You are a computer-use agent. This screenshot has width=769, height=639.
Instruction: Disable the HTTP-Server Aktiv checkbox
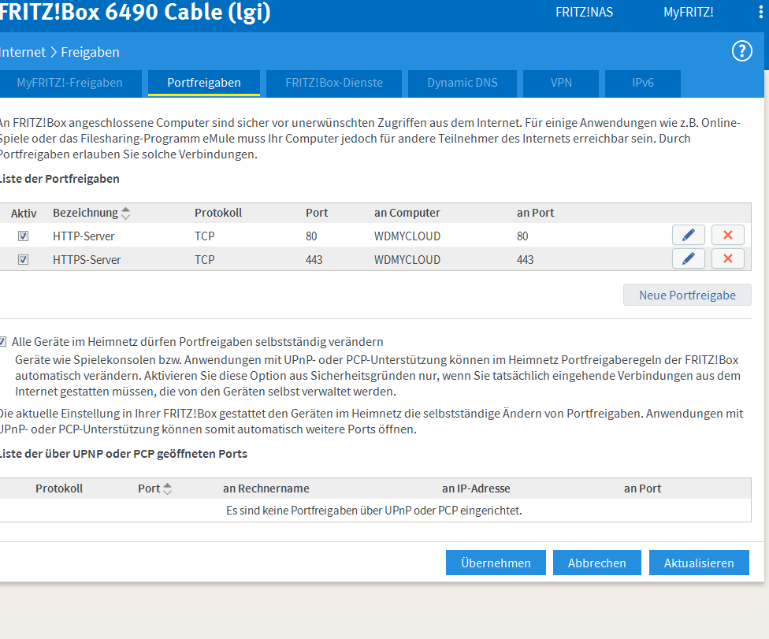pyautogui.click(x=24, y=236)
